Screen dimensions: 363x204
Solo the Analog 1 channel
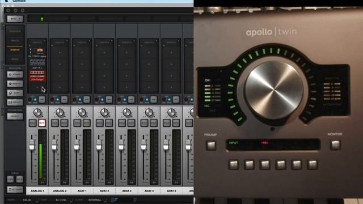click(x=33, y=123)
